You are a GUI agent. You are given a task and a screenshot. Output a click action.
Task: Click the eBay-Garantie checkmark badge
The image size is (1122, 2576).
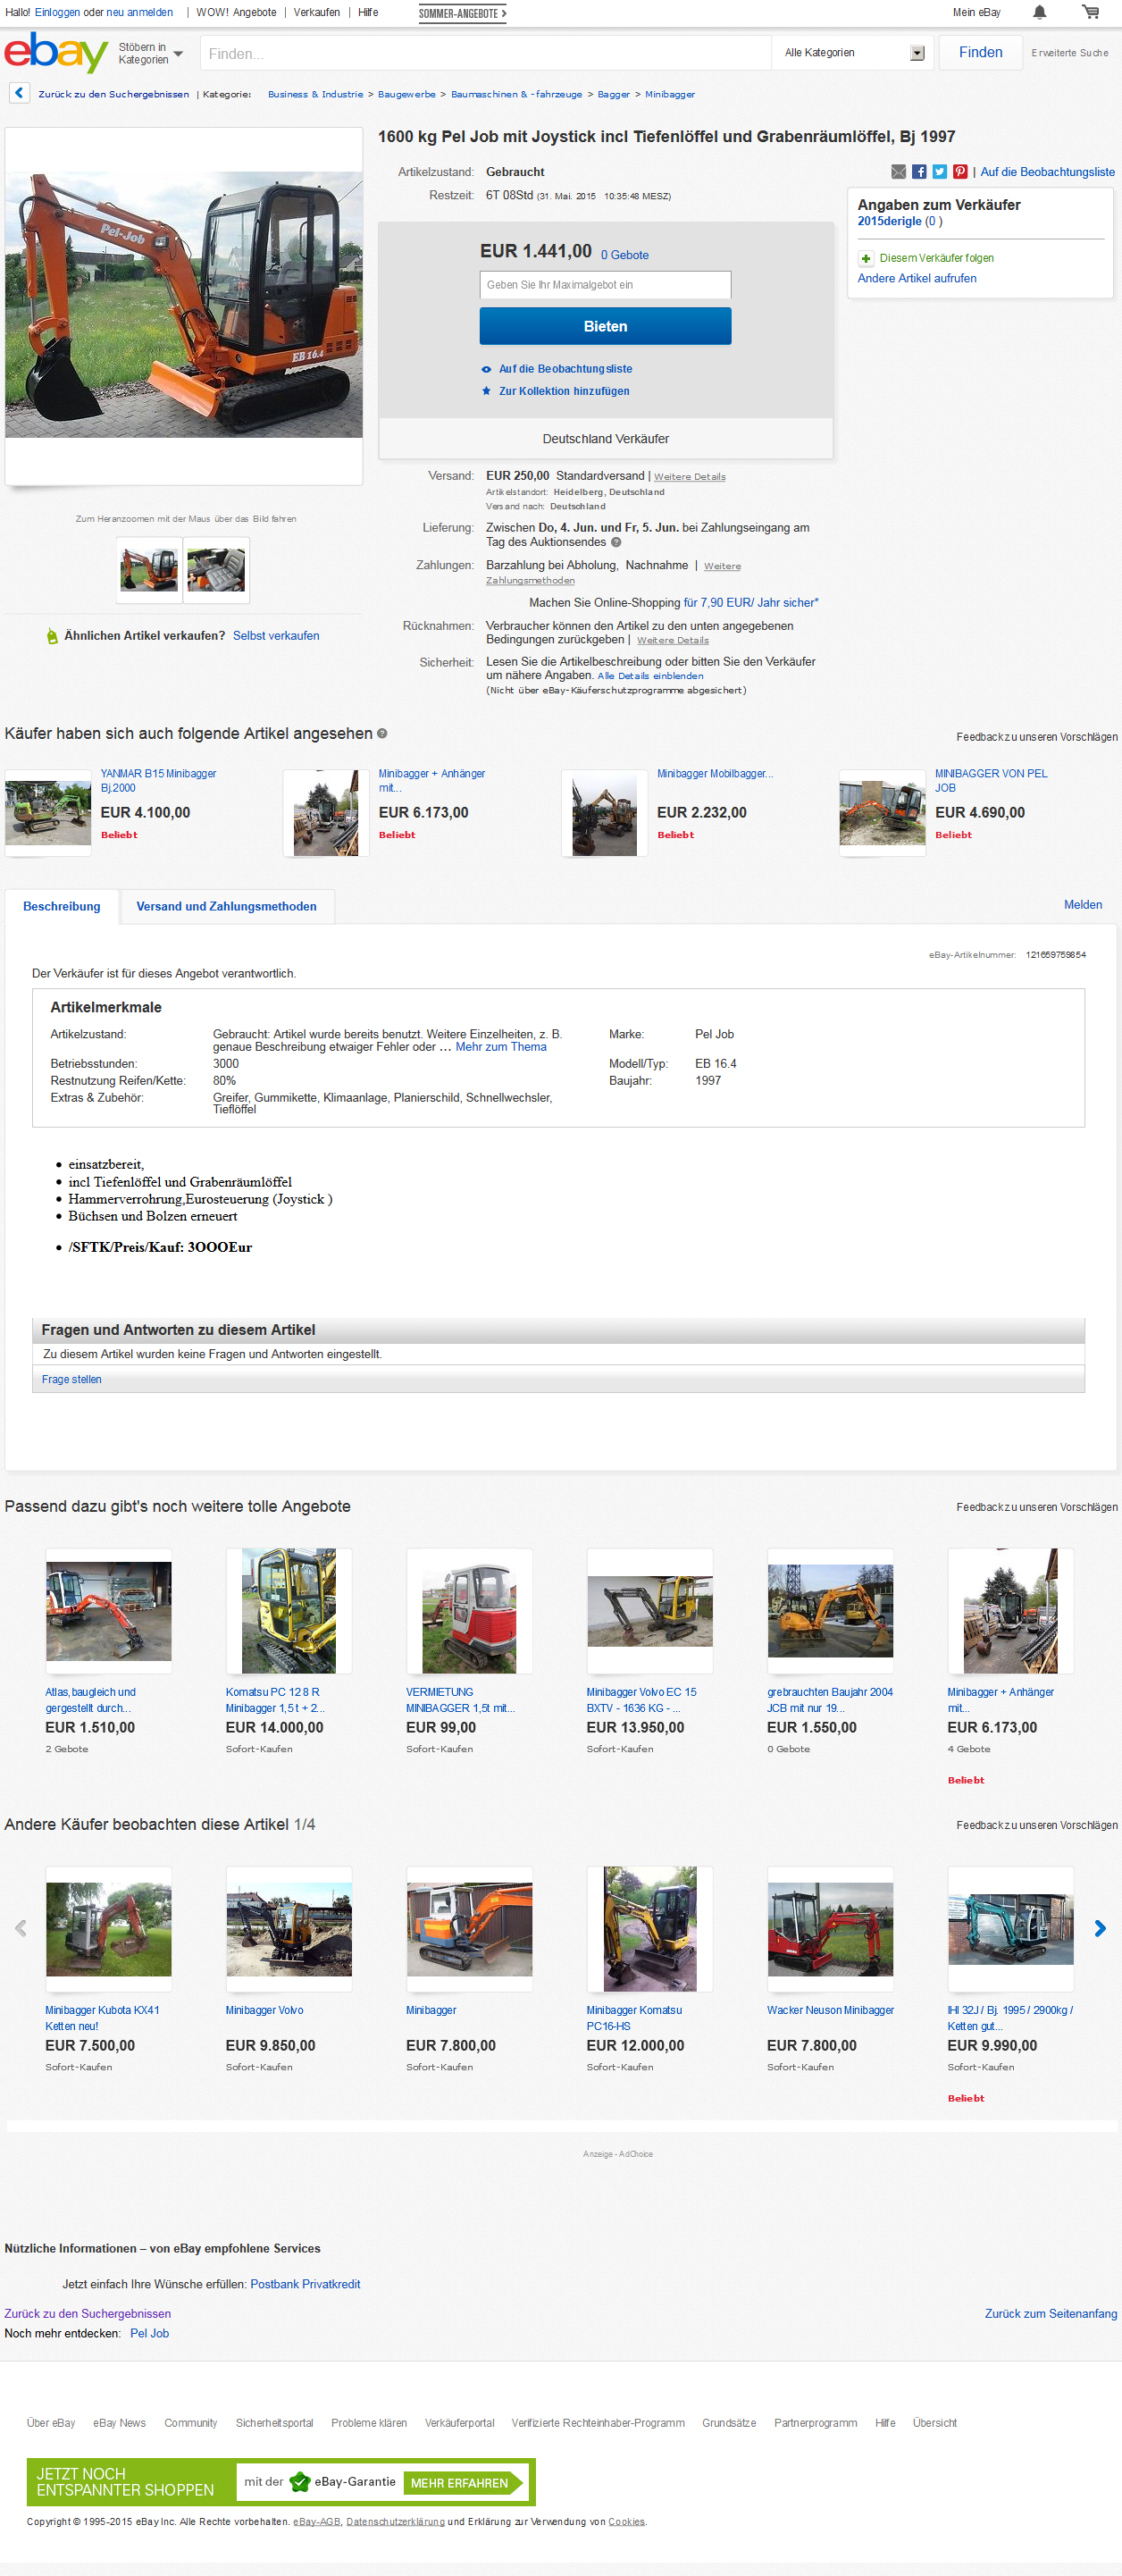pos(299,2482)
